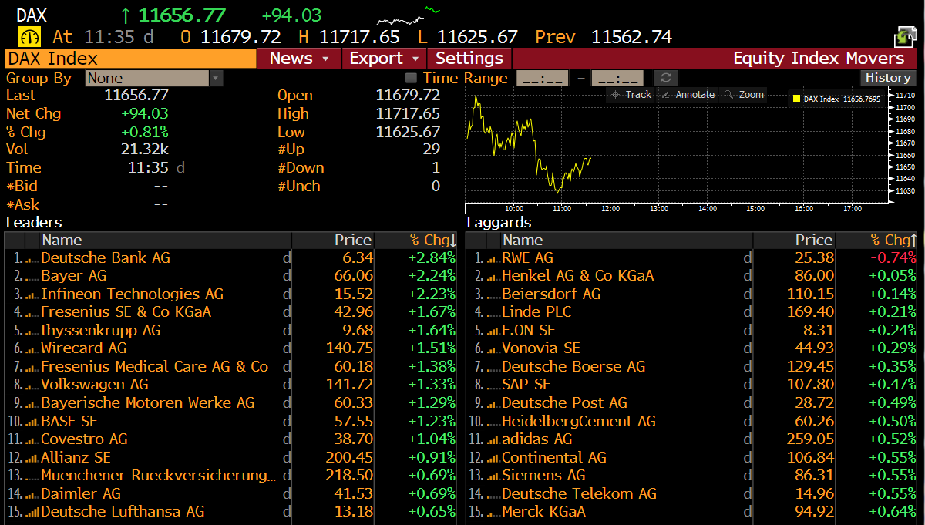Image resolution: width=925 pixels, height=525 pixels.
Task: Click volume bars icon beside Siemens AG
Action: point(493,476)
